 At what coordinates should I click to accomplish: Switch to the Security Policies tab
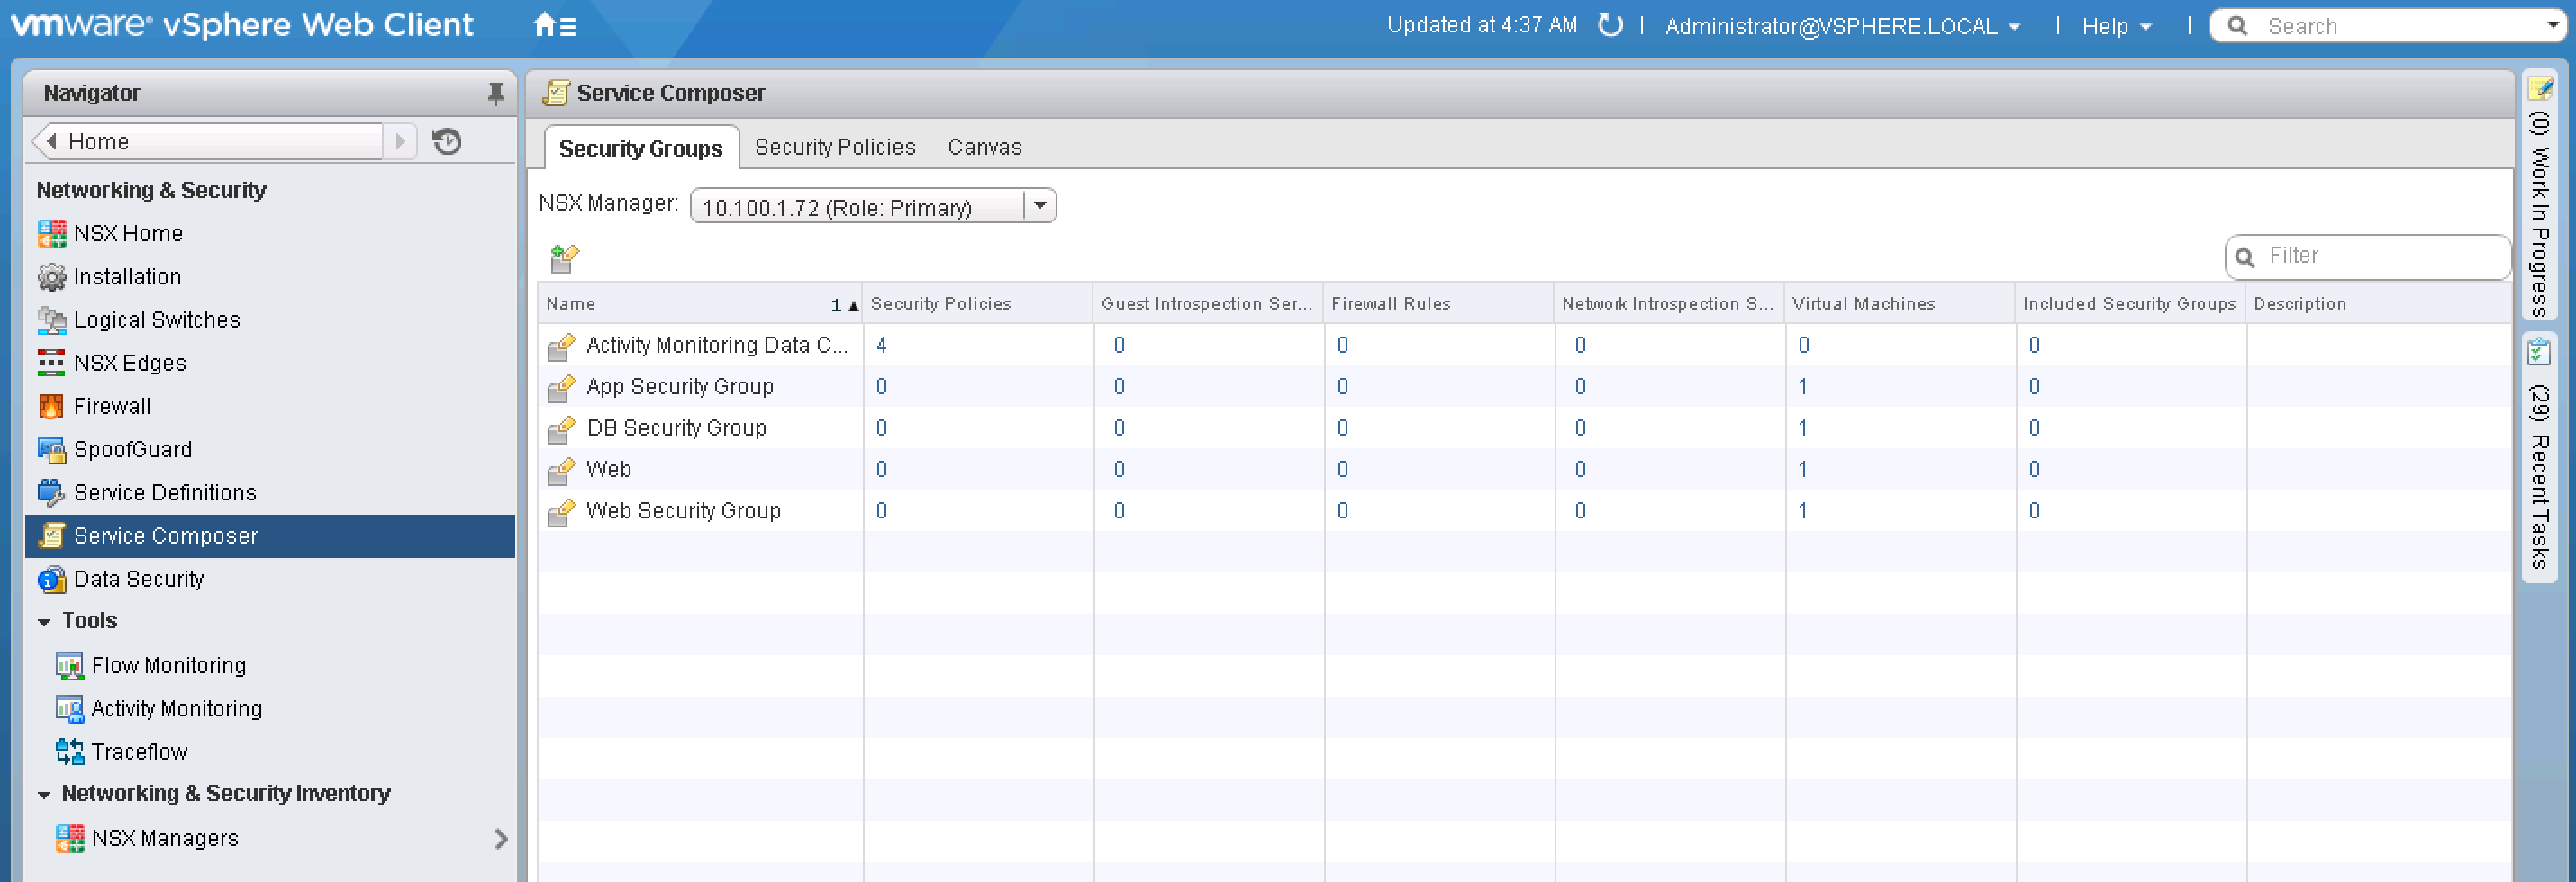835,147
